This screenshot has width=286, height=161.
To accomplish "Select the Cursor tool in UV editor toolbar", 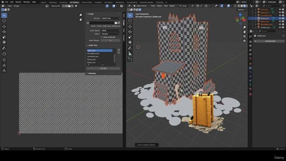I will [4, 21].
